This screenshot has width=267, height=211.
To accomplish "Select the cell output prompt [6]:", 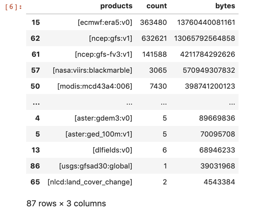I will [x=14, y=7].
